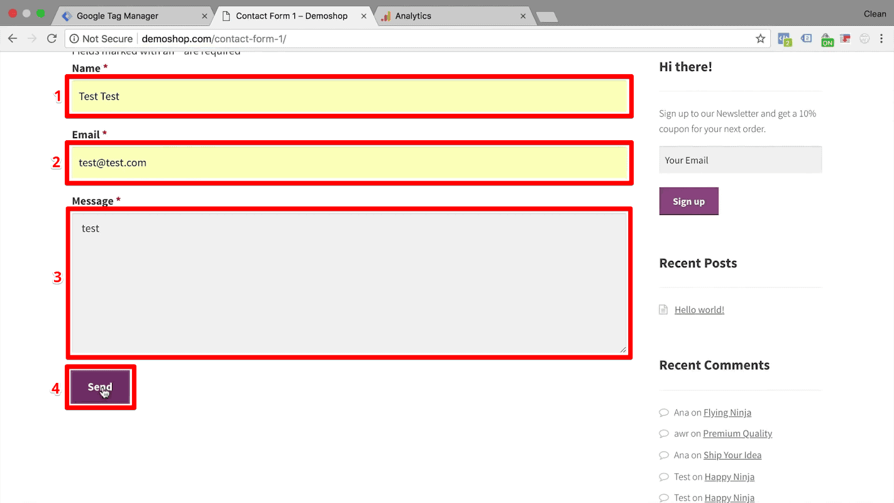This screenshot has width=894, height=503.
Task: Open the Premium Quality comment link
Action: click(737, 433)
